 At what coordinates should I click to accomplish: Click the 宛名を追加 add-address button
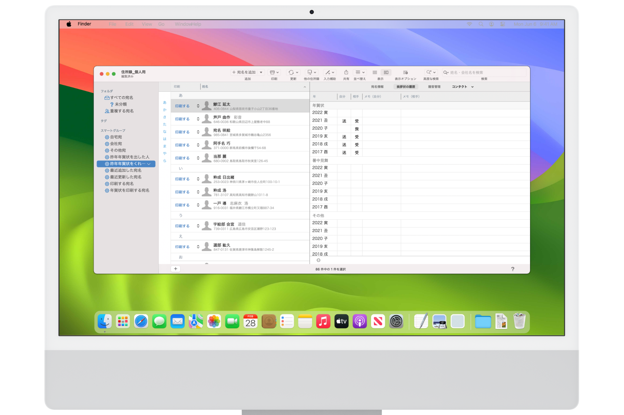click(244, 72)
